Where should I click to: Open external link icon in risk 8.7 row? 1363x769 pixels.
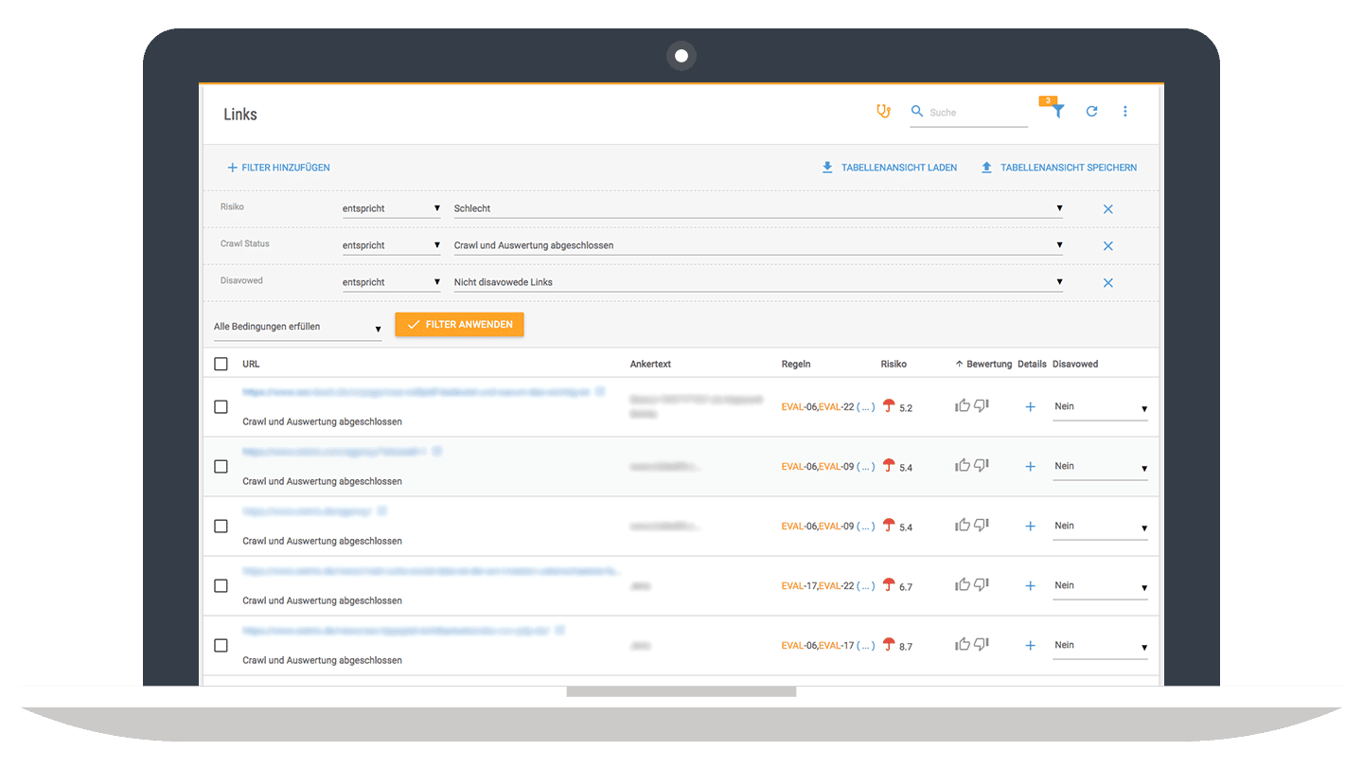coord(560,630)
